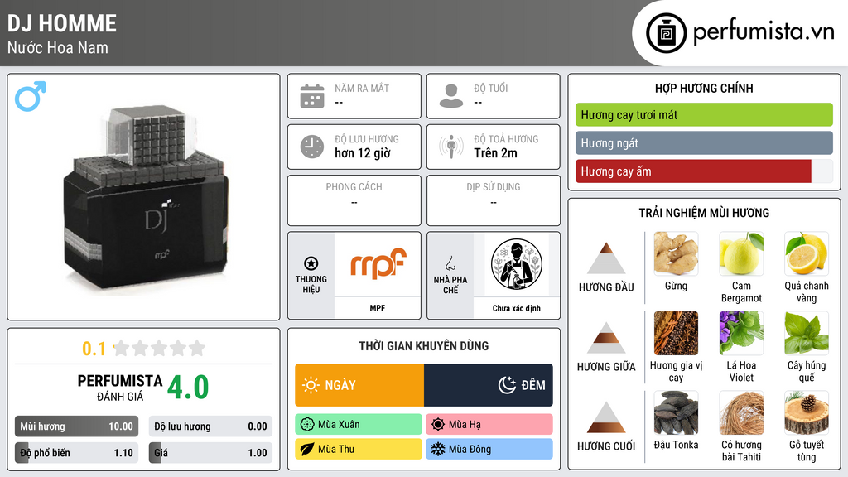Open the Đậu Tonka note thumbnail
Viewport: 848px width, 477px height.
pos(676,412)
